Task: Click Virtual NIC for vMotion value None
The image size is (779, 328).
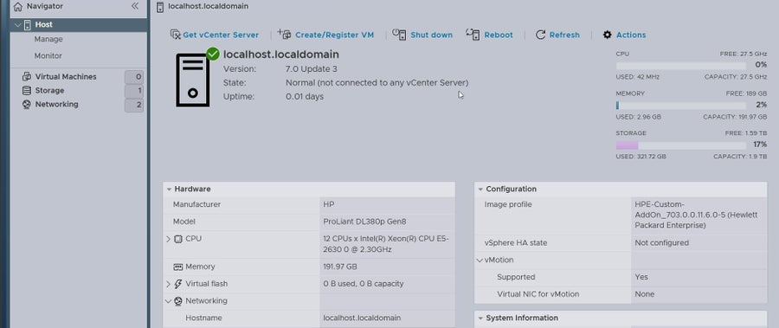Action: tap(644, 294)
